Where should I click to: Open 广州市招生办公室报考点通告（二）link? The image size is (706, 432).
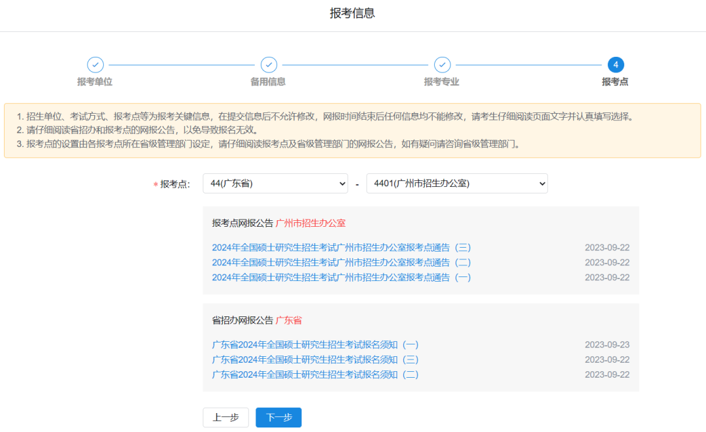pyautogui.click(x=341, y=263)
